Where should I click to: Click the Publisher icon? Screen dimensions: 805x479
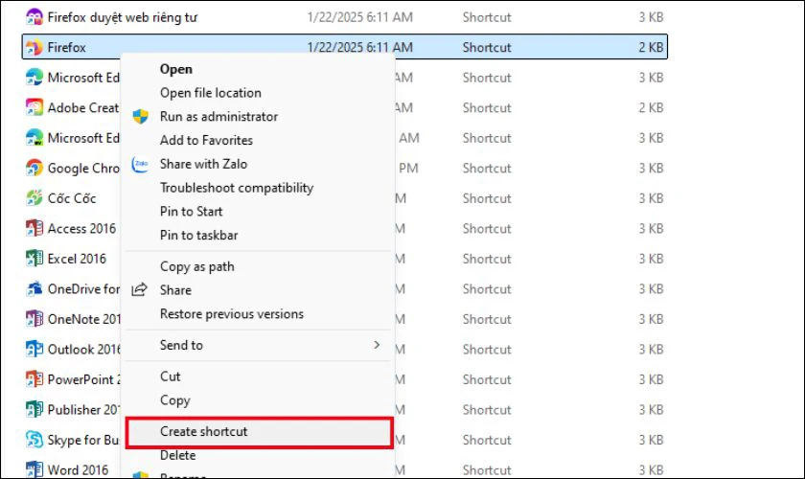(x=34, y=410)
